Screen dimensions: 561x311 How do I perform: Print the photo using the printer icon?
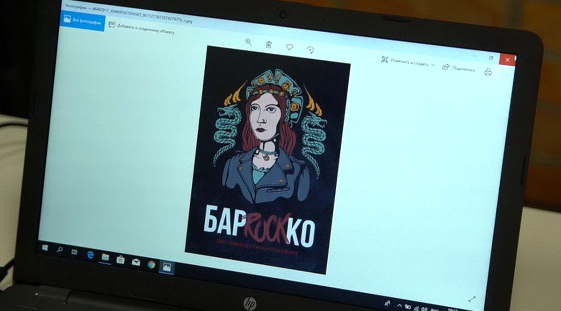(x=488, y=72)
